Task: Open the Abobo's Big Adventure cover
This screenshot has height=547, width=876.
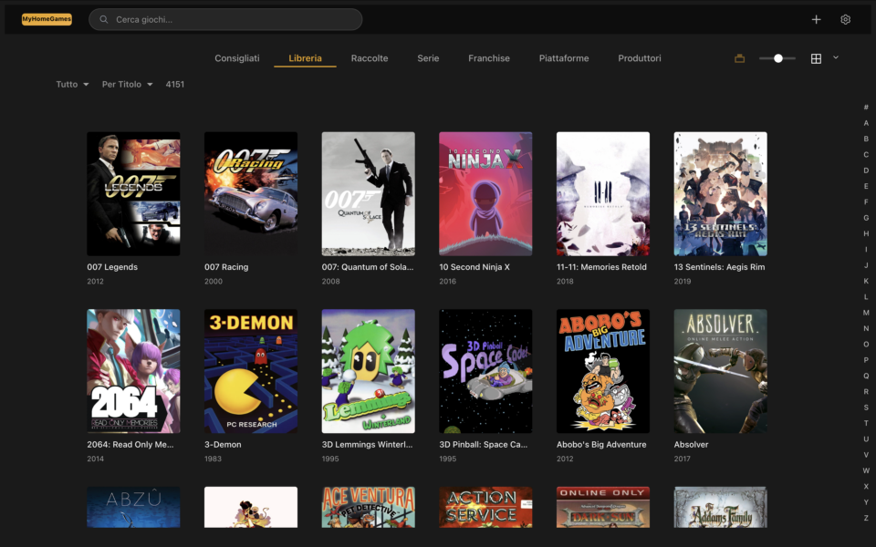Action: [x=603, y=371]
